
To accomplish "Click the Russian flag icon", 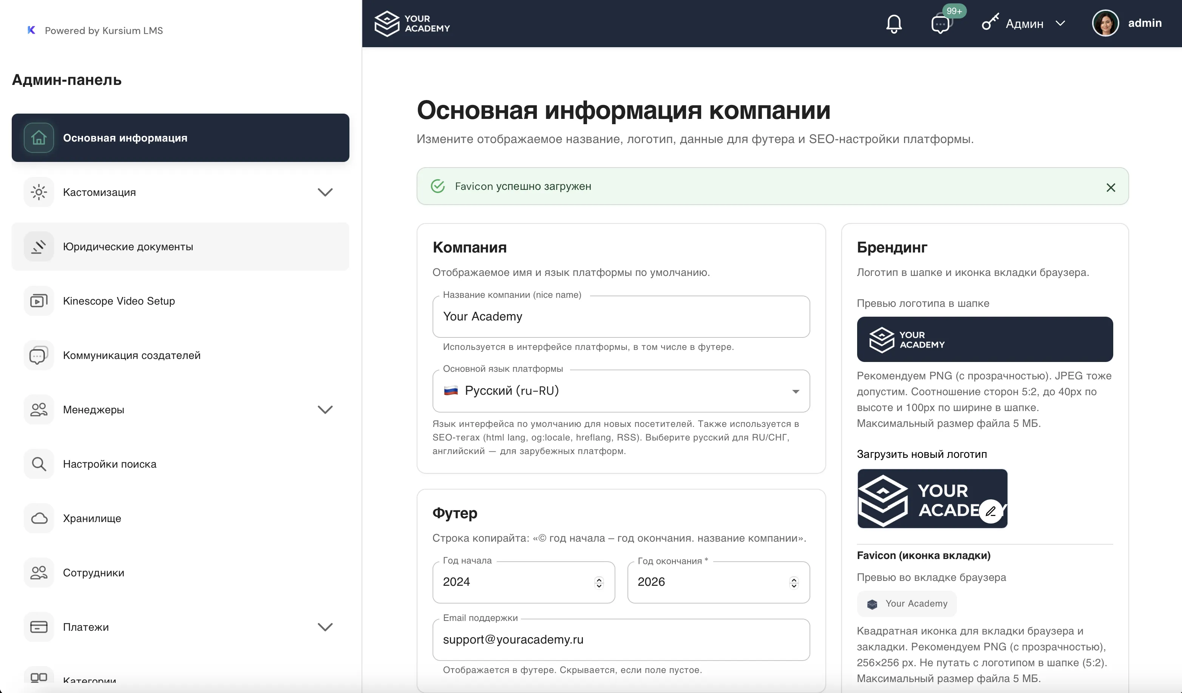I will tap(451, 390).
